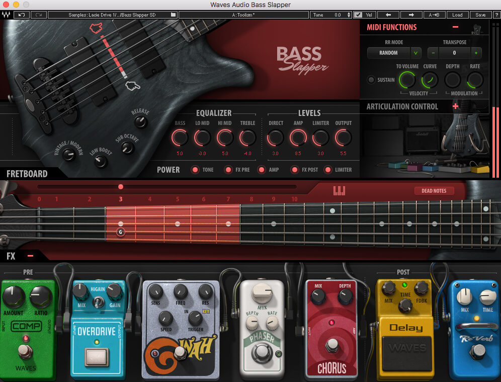501x382 pixels.
Task: Open the RR Mode Random dropdown
Action: 394,53
